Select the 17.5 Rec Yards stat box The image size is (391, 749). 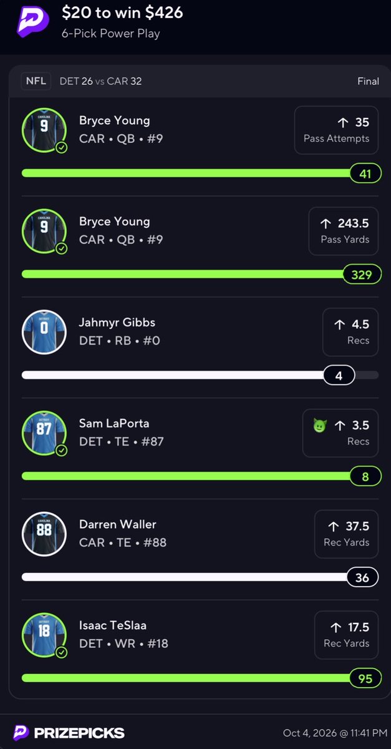346,635
